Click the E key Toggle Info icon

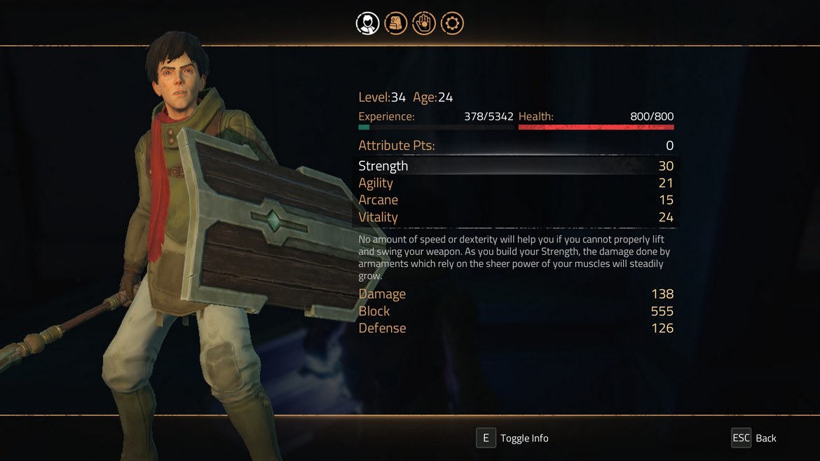coord(486,438)
